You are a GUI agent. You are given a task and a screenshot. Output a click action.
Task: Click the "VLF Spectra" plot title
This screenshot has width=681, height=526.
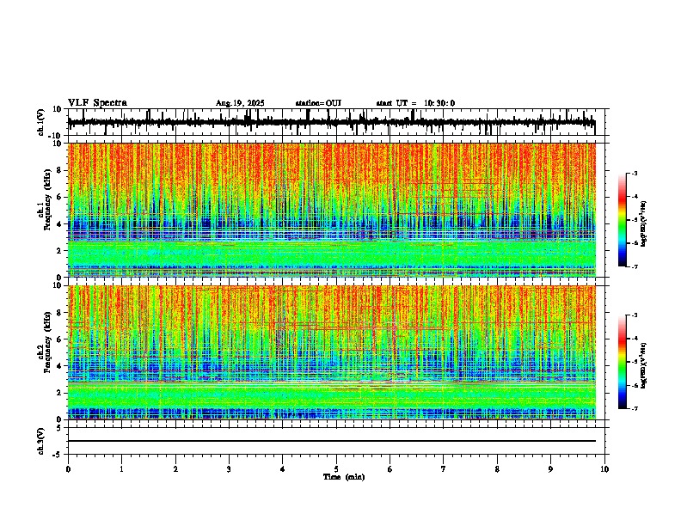[x=97, y=103]
